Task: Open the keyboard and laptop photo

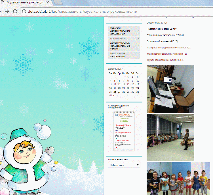Action: pyautogui.click(x=170, y=89)
